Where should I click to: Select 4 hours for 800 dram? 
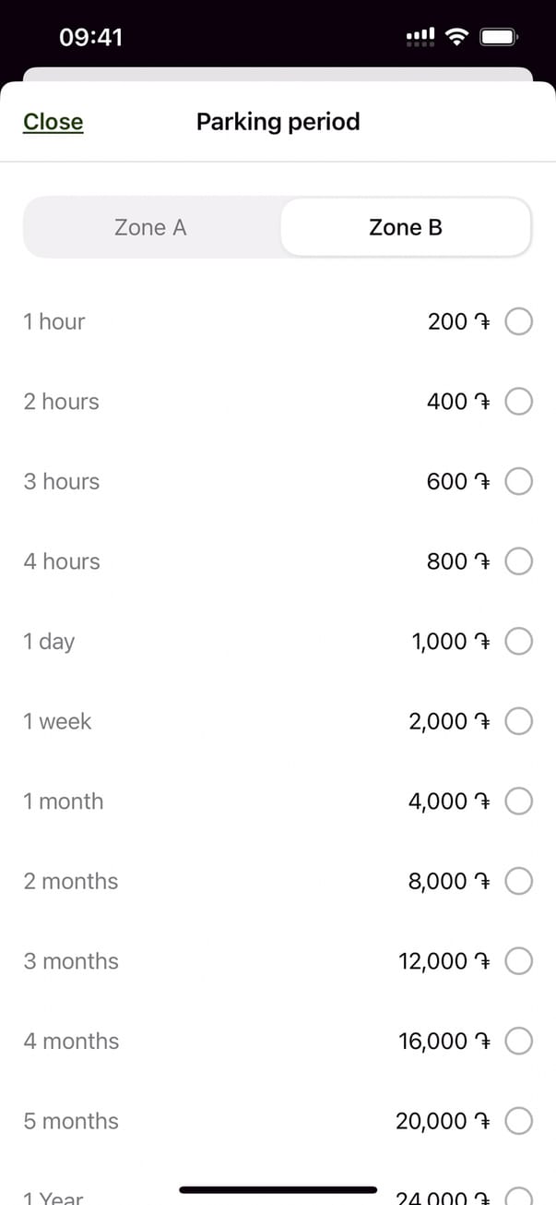(519, 561)
